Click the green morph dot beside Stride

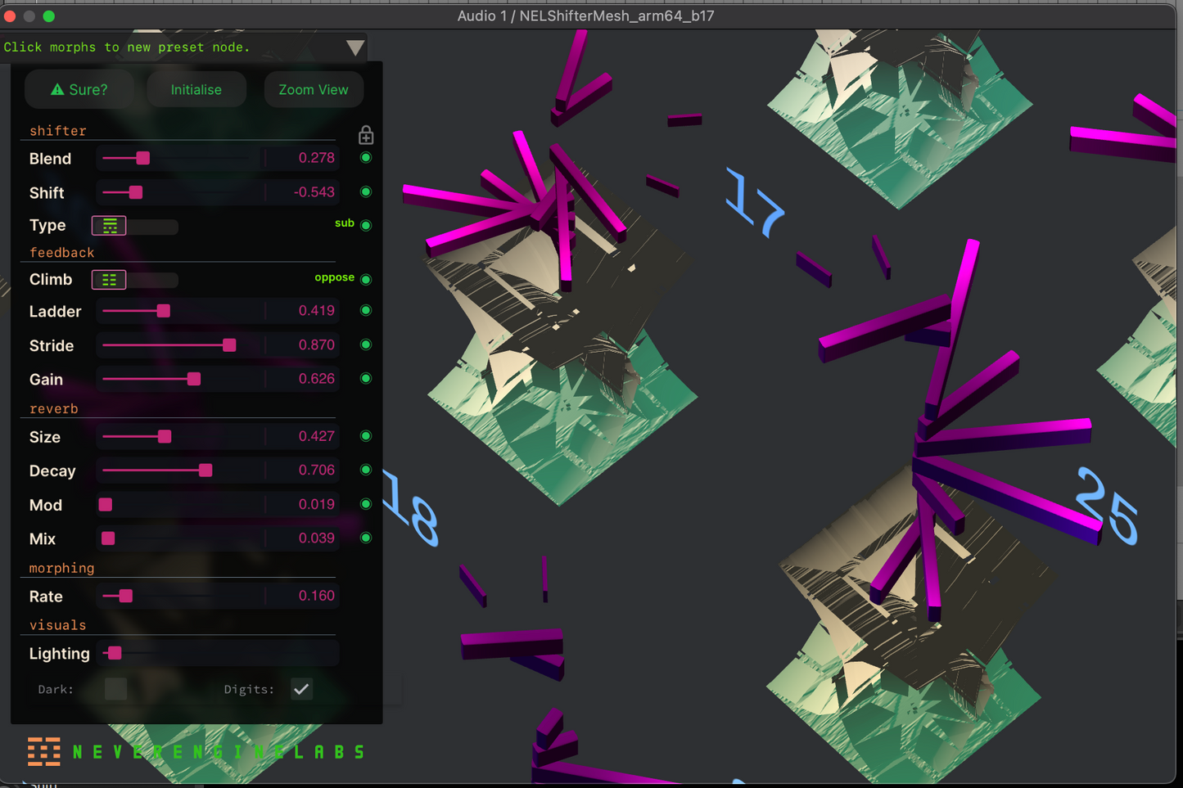[x=366, y=345]
